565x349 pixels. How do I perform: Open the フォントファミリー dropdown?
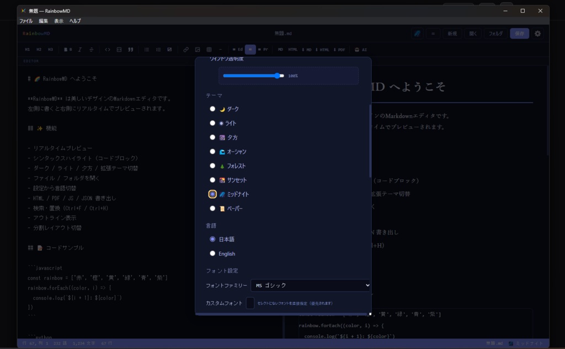click(310, 285)
